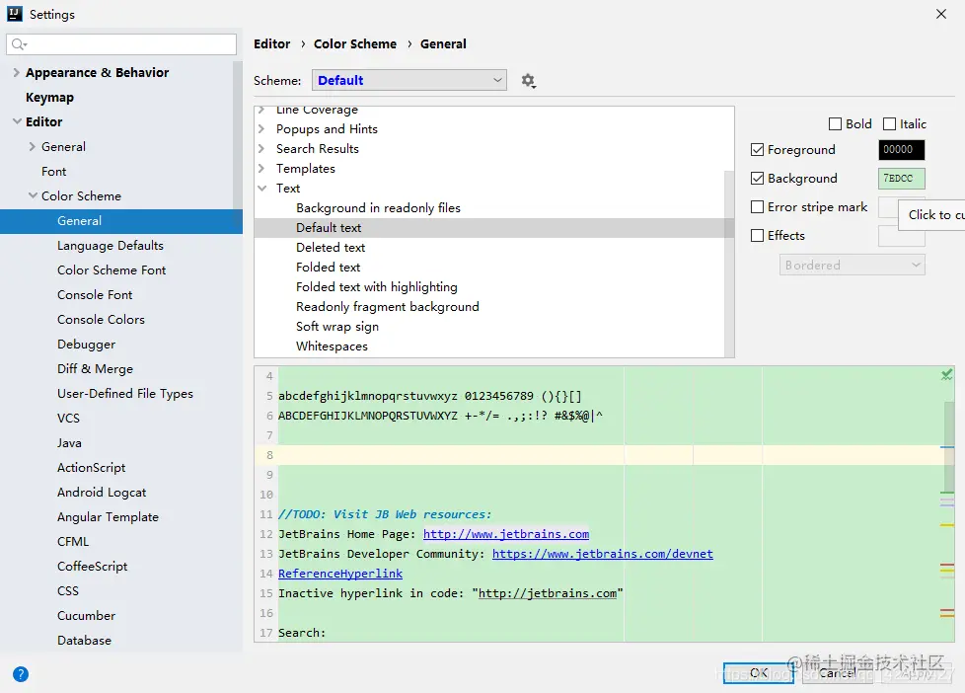This screenshot has width=965, height=693.
Task: Open ActionScript color settings
Action: 91,467
